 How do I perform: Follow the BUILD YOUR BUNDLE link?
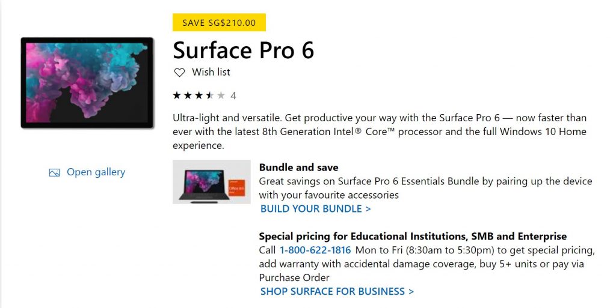pos(315,209)
